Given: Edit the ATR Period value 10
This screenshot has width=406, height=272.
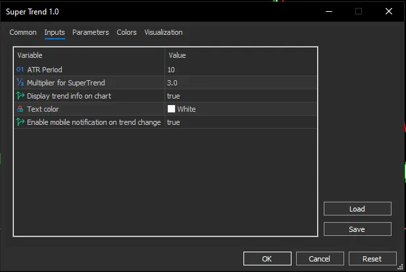Looking at the screenshot, I should (240, 70).
